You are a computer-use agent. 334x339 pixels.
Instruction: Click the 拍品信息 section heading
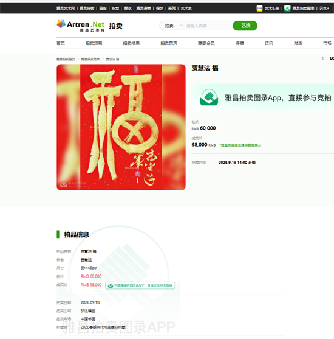(x=77, y=234)
